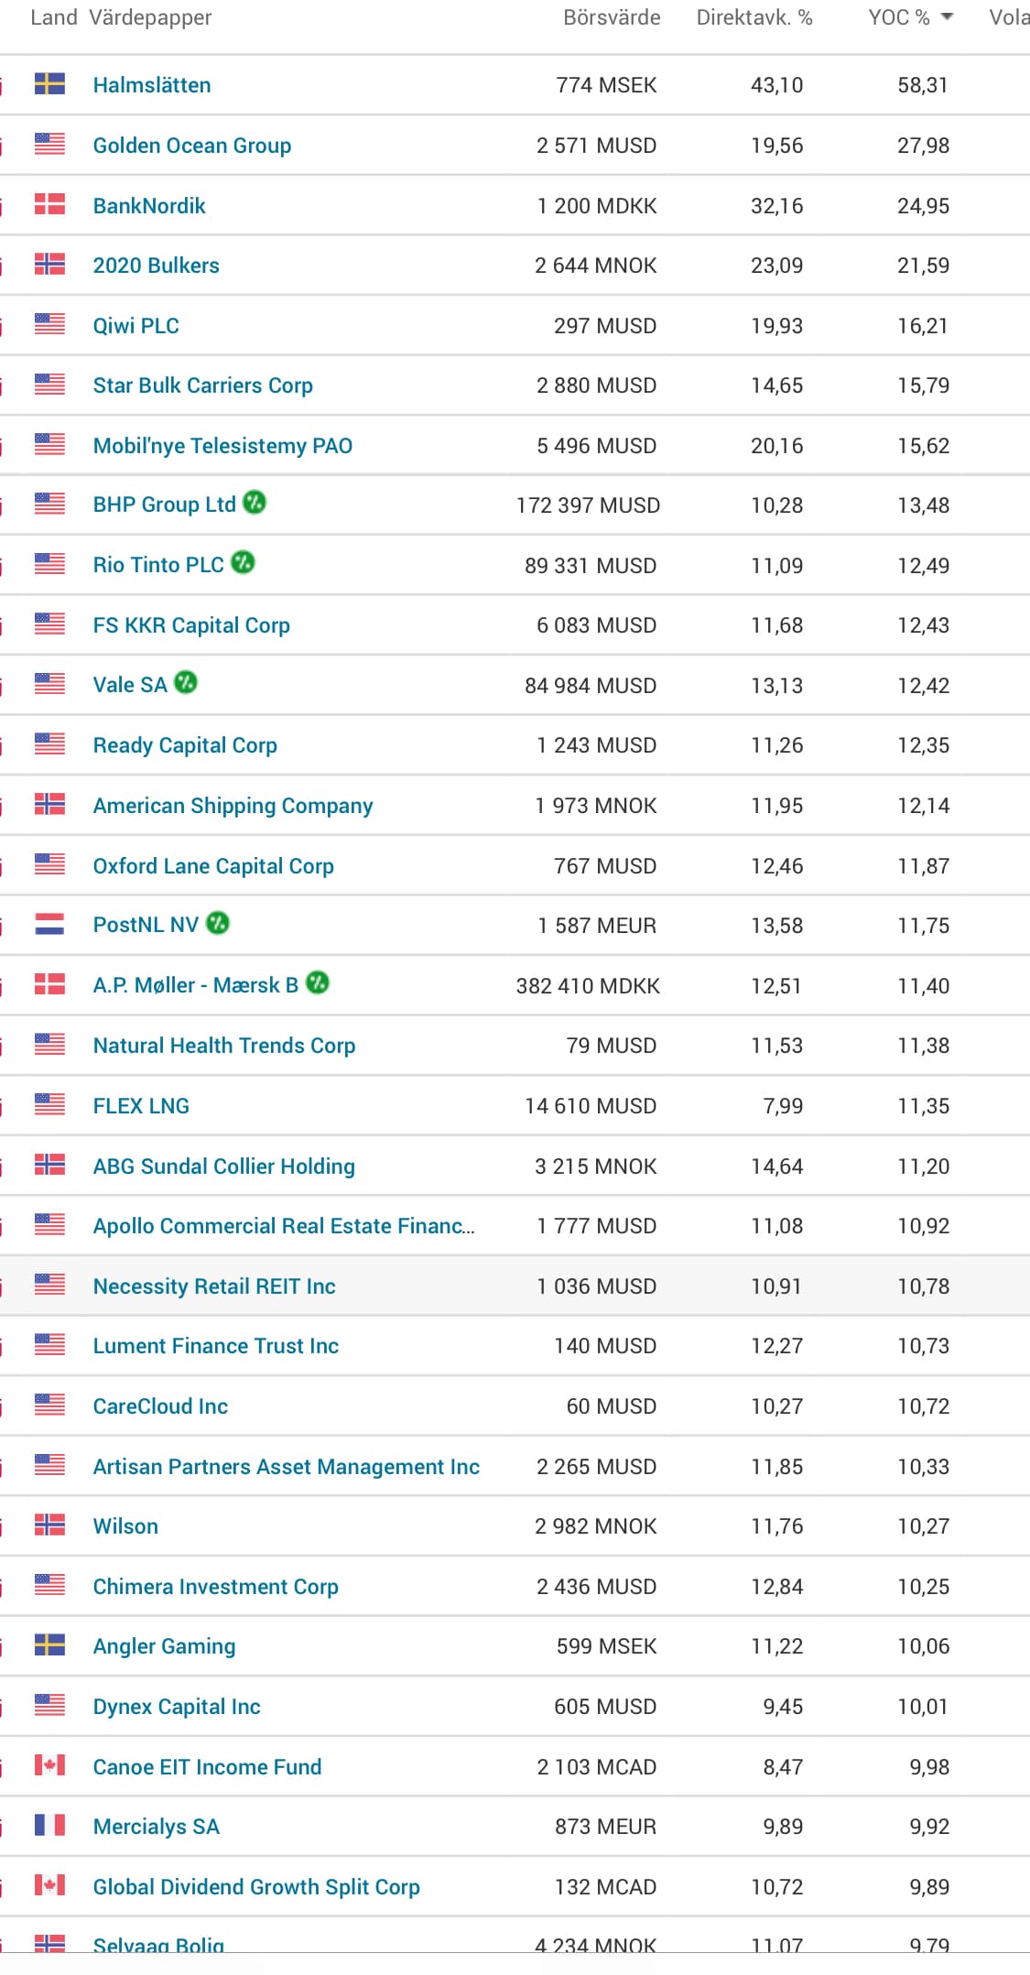The image size is (1030, 1975).
Task: Open the Necessity Retail REIT Inc stock page
Action: pyautogui.click(x=214, y=1286)
